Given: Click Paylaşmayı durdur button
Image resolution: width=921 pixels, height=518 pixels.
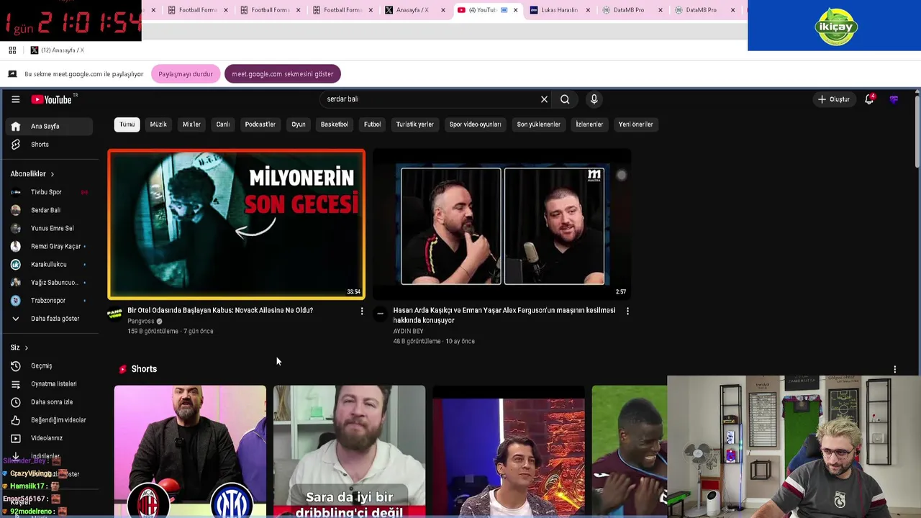Looking at the screenshot, I should click(186, 74).
